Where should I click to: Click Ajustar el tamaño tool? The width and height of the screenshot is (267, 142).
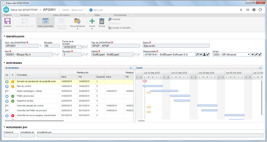point(120,28)
